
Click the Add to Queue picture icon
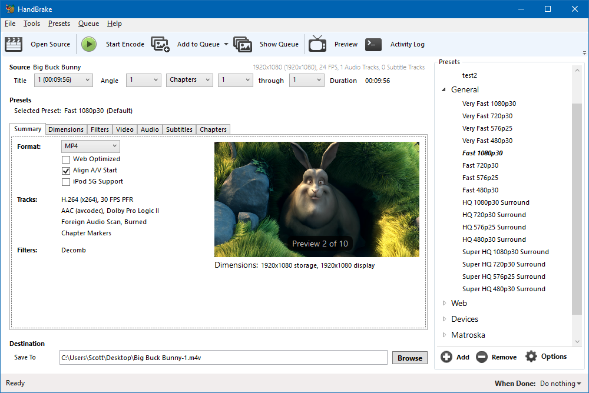(160, 44)
